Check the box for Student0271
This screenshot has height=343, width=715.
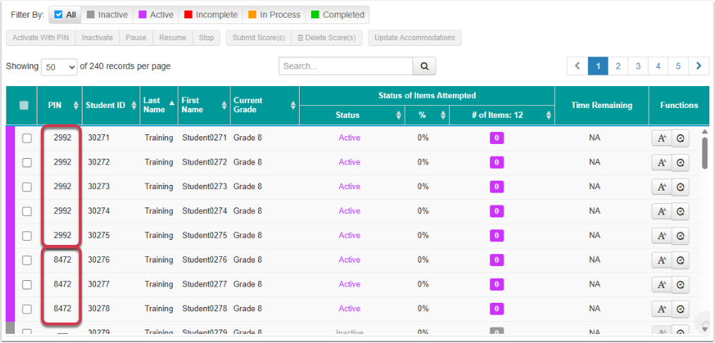[27, 138]
